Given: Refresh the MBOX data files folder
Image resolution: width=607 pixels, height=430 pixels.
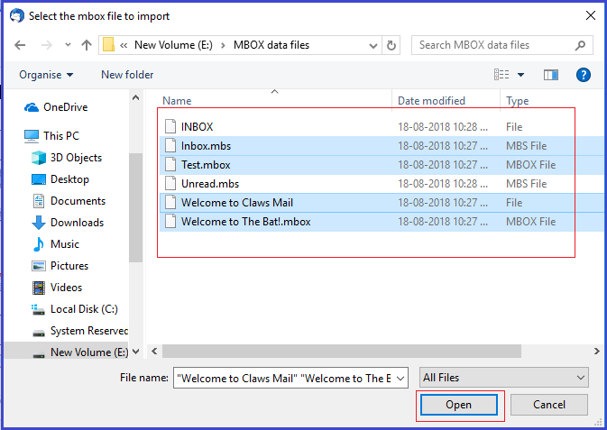Looking at the screenshot, I should tap(391, 45).
